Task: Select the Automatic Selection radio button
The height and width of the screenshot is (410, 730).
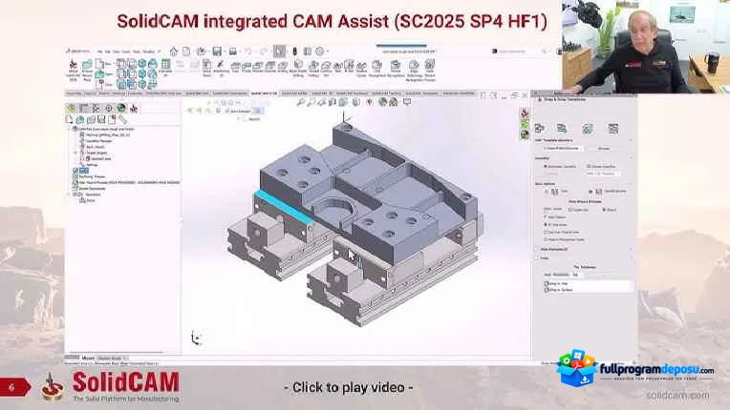Action: point(546,166)
